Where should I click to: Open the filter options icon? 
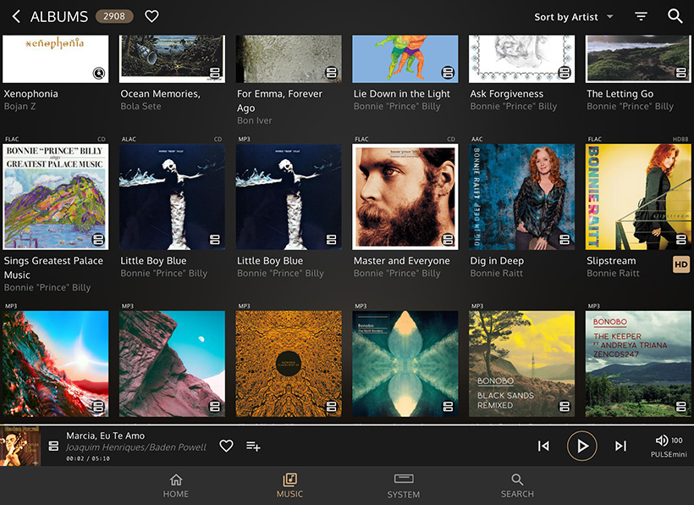pos(642,16)
